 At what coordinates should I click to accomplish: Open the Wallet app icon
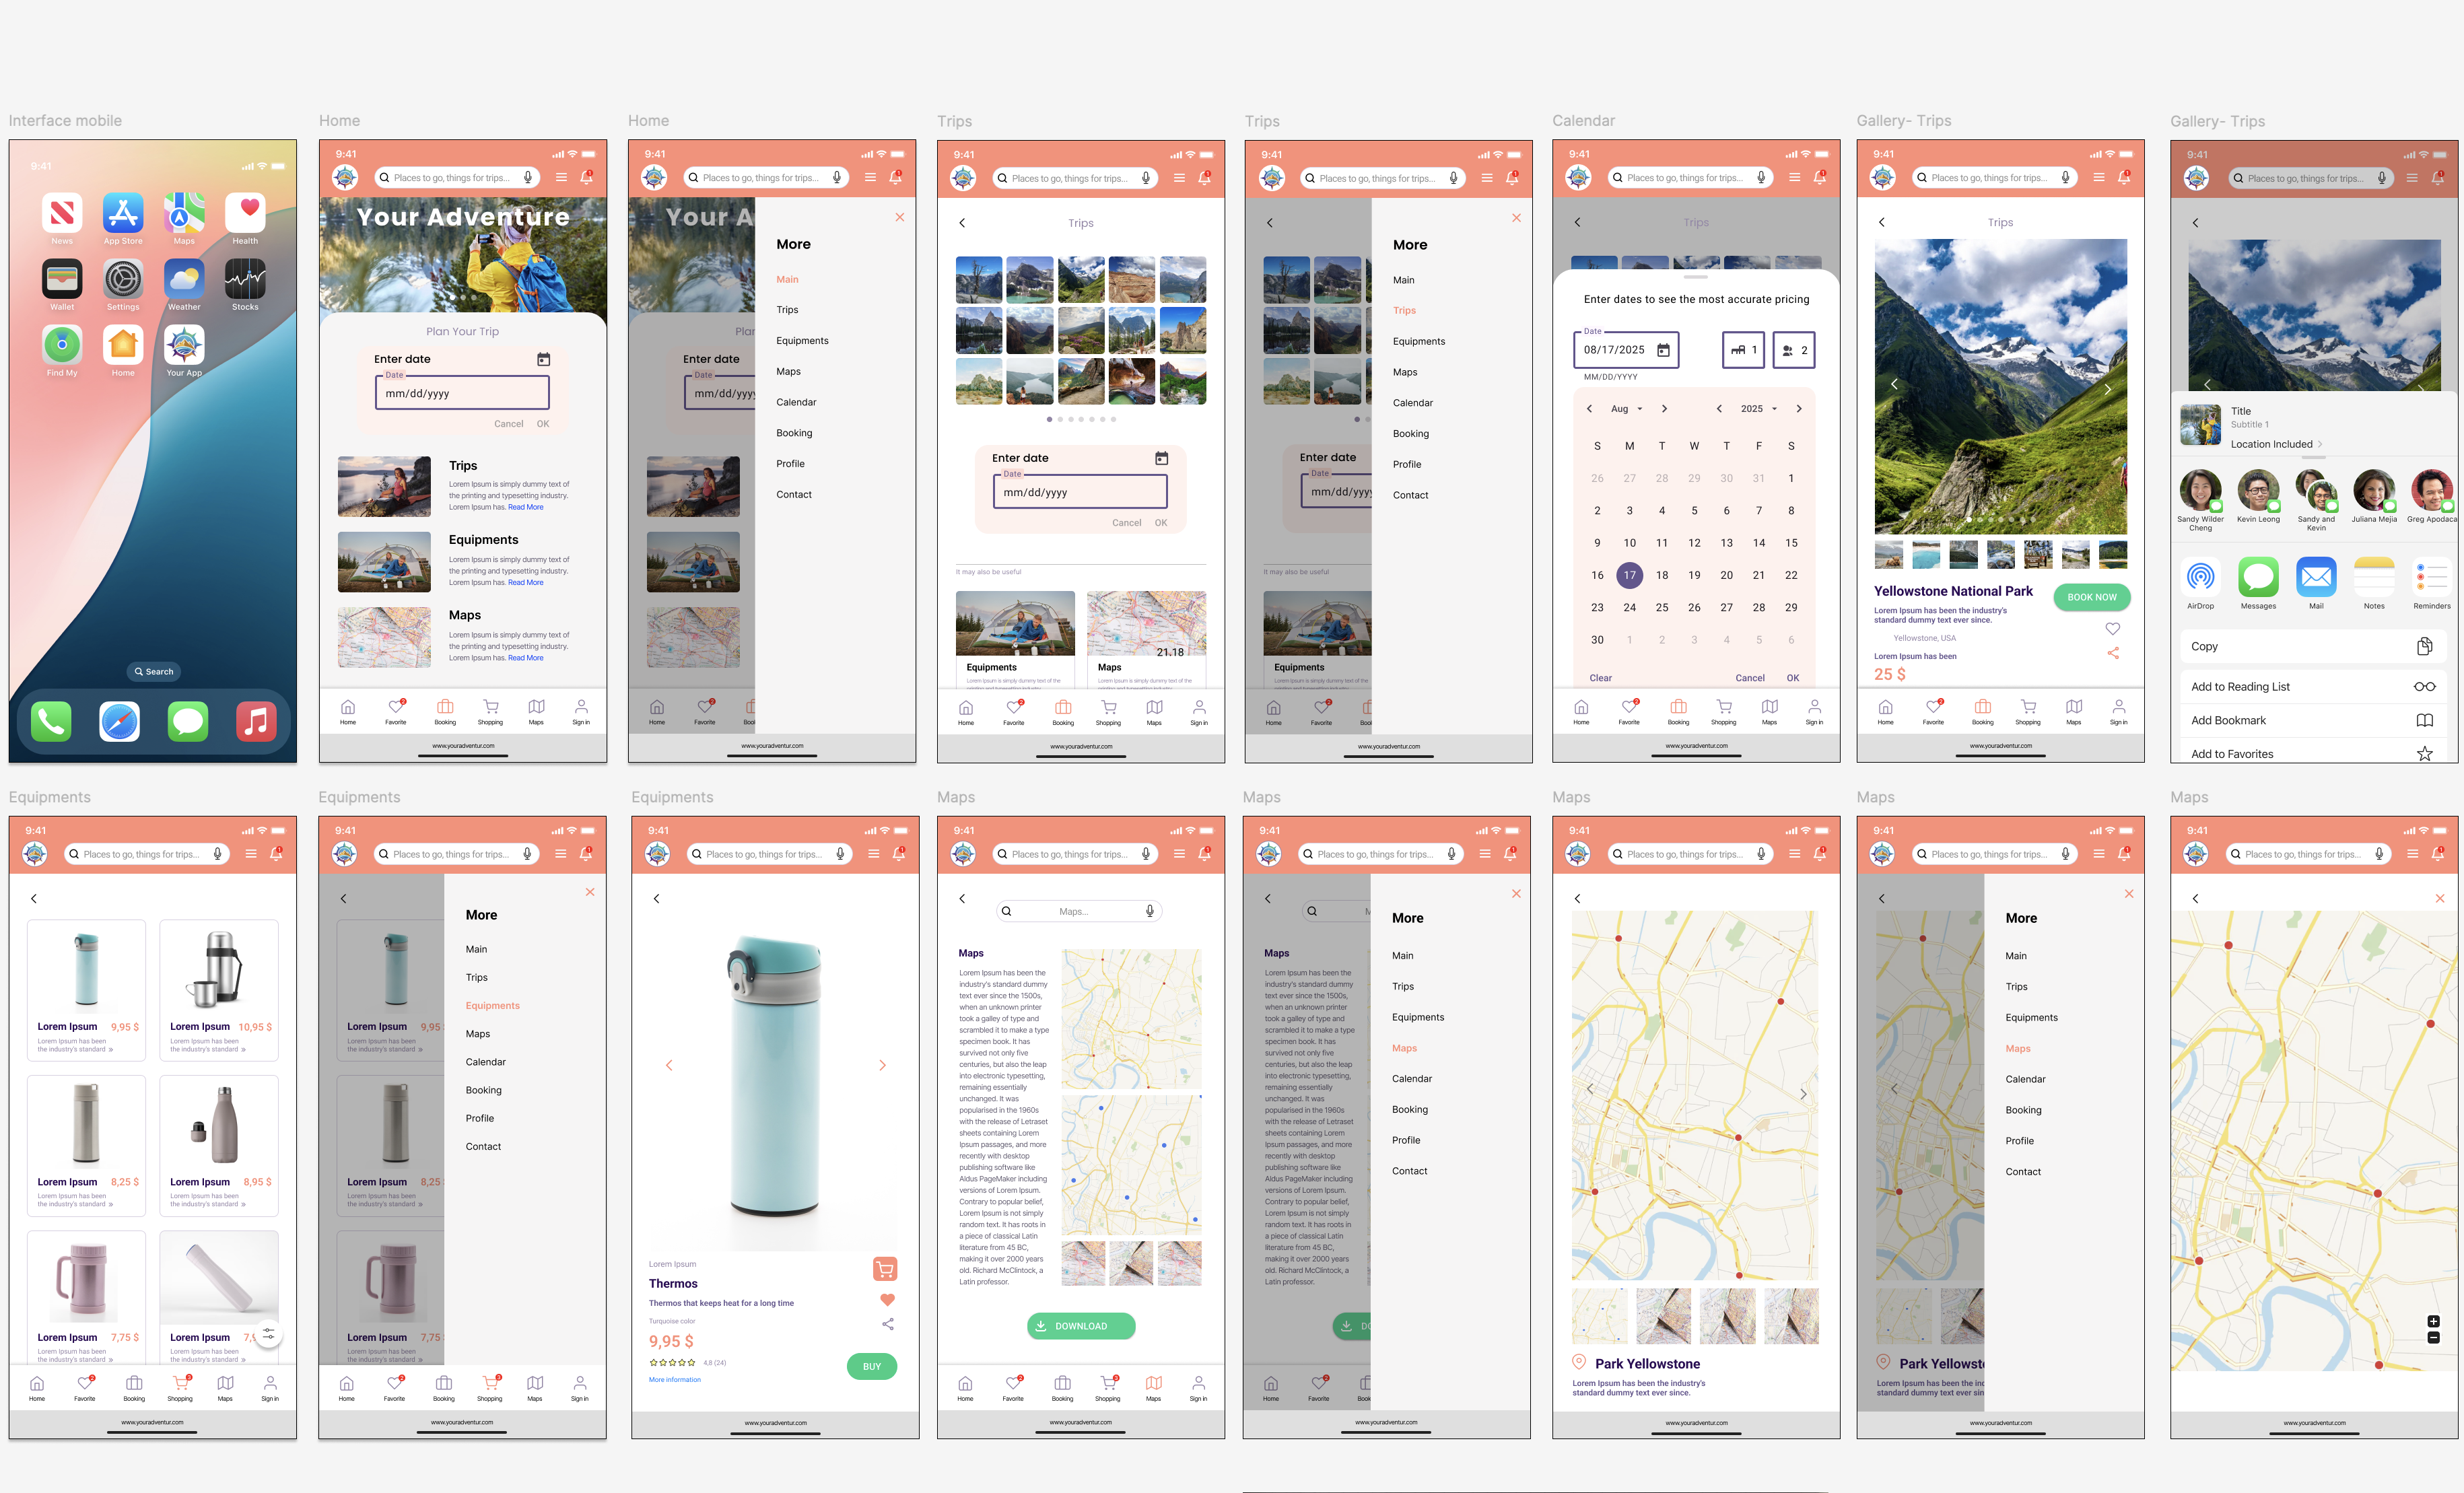(62, 278)
